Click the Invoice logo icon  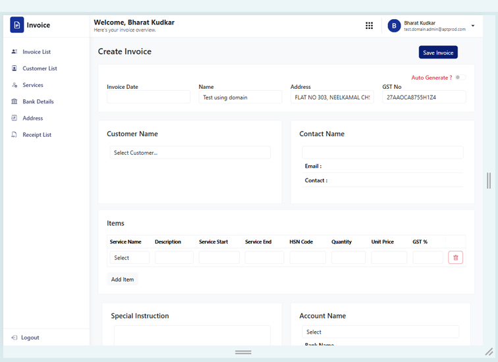(17, 25)
